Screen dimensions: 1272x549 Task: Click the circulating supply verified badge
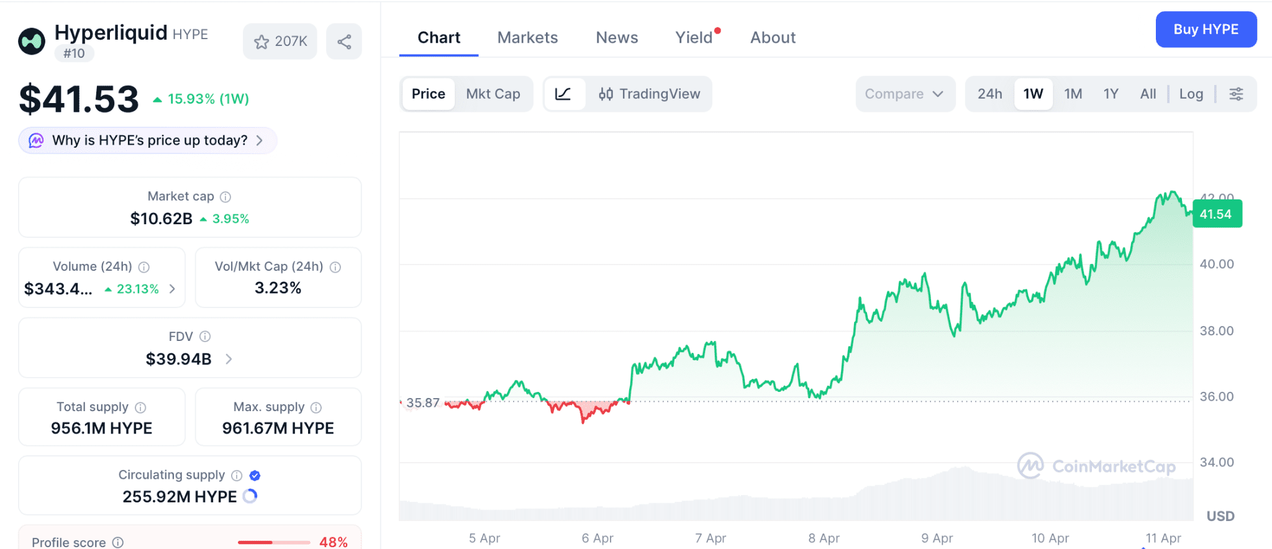255,476
